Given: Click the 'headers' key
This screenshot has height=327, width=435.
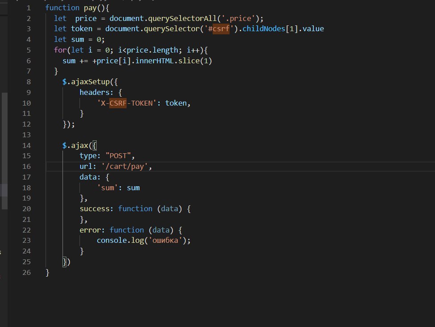Looking at the screenshot, I should coord(94,92).
